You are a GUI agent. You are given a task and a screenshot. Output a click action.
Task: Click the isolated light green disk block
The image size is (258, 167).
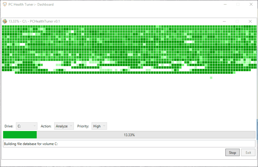[211, 78]
